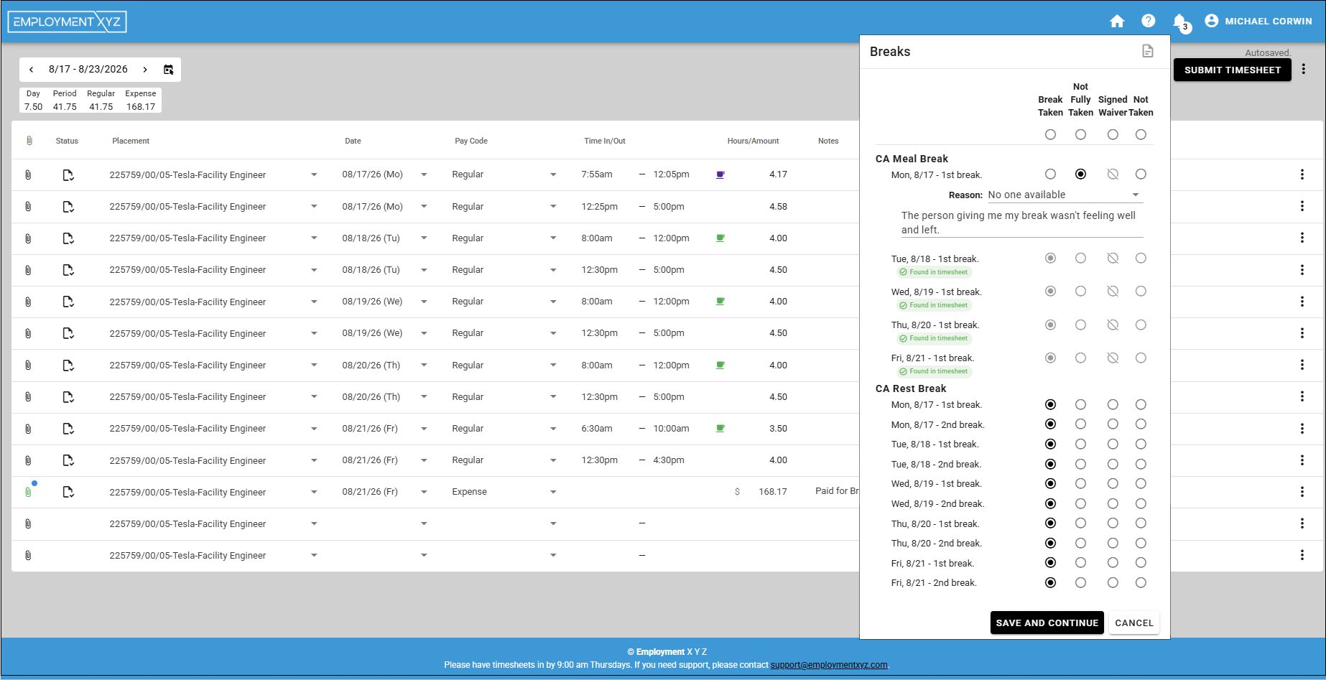The width and height of the screenshot is (1326, 680).
Task: Open pay code dropdown on 08/19 12:30pm row
Action: tap(553, 333)
